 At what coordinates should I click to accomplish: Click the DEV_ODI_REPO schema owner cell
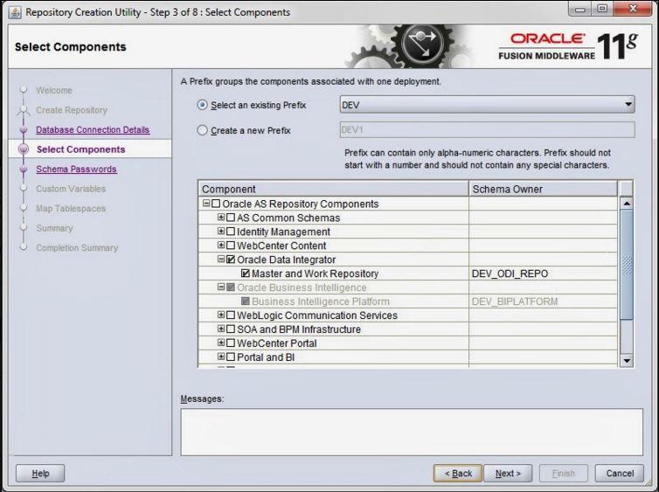543,274
